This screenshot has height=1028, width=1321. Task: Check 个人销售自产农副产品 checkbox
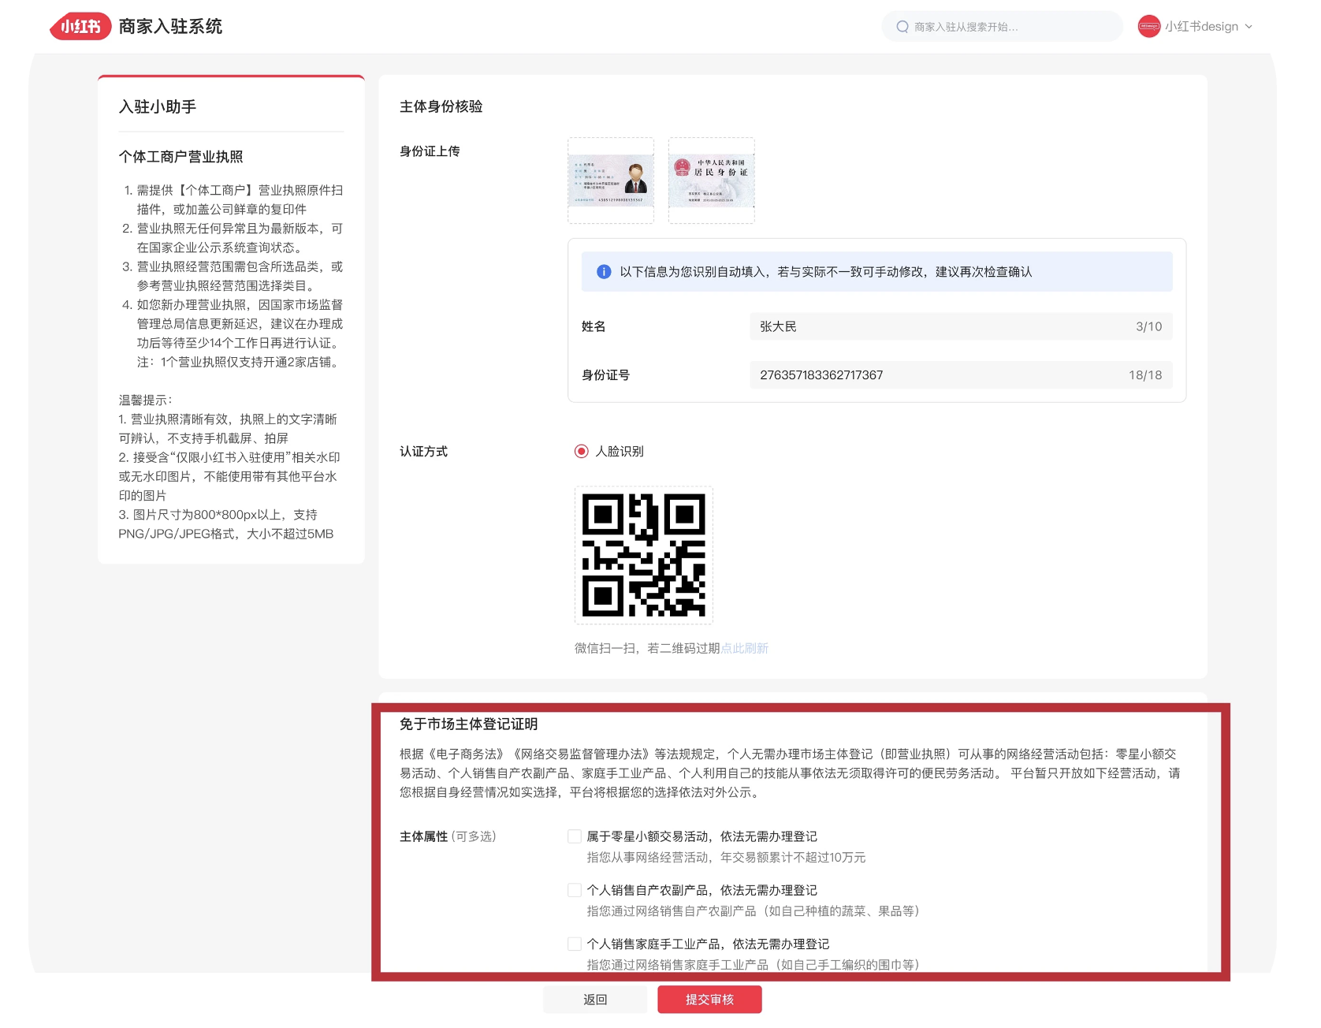[575, 890]
